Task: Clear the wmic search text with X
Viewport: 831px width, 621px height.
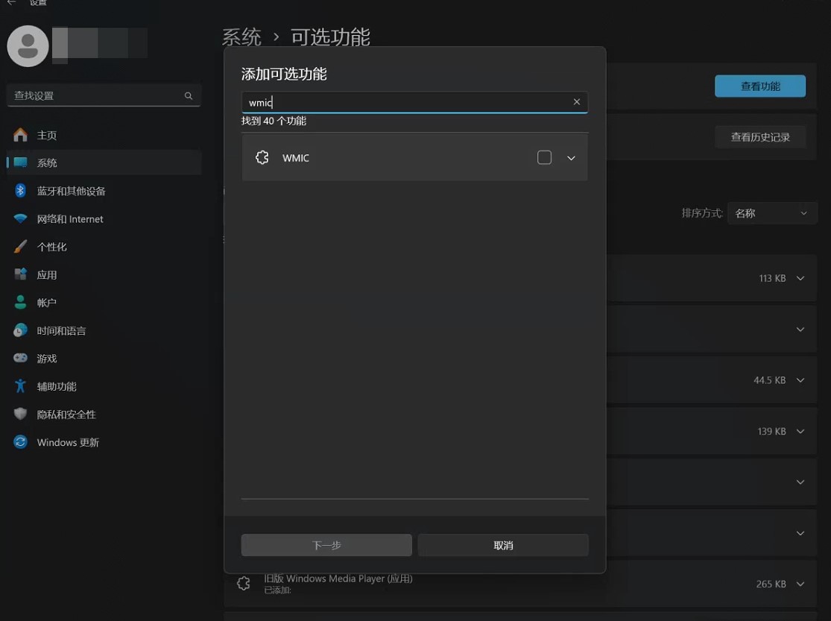Action: pyautogui.click(x=577, y=102)
